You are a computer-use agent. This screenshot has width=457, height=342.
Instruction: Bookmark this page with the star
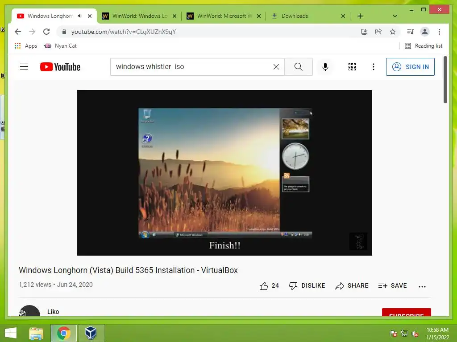click(x=393, y=32)
